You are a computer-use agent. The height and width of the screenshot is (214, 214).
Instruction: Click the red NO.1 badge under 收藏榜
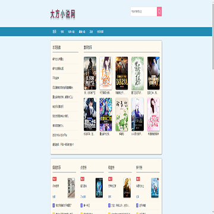(x=111, y=179)
